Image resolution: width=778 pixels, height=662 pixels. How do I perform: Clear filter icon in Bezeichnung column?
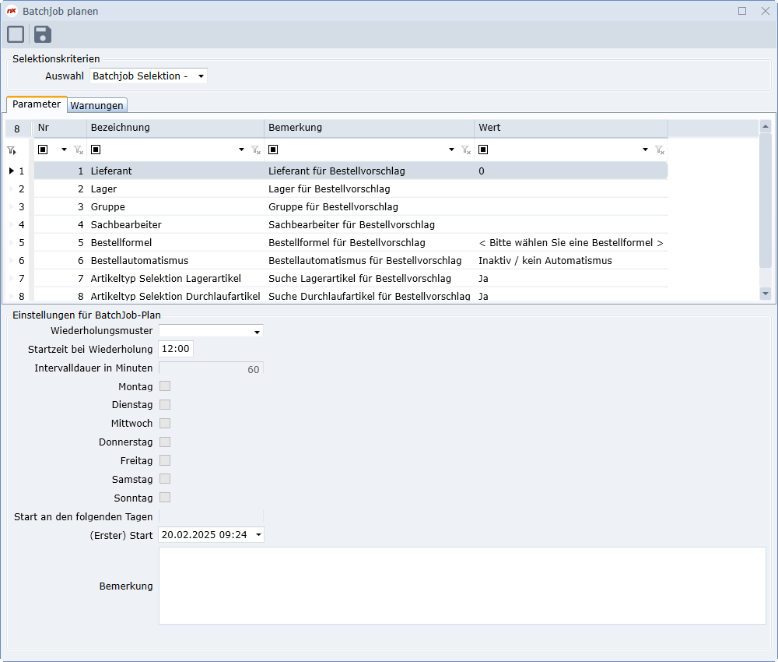(x=256, y=150)
